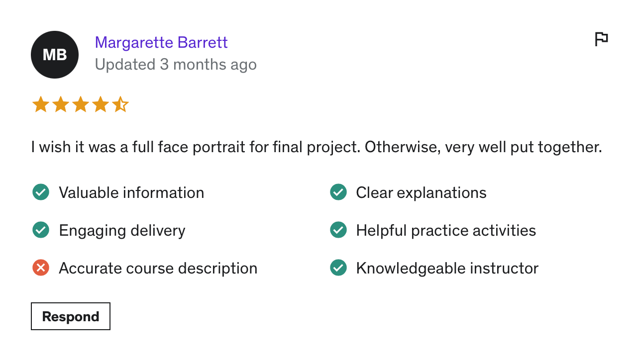Click the check icon beside Clear explanations
Screen dimensions: 641x362
click(x=338, y=192)
